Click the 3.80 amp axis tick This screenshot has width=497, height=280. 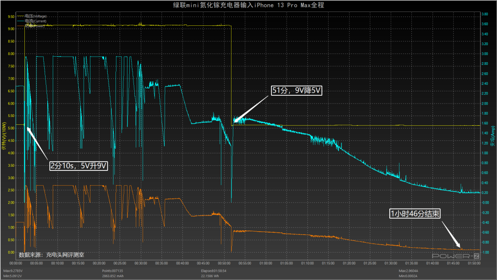coord(485,14)
